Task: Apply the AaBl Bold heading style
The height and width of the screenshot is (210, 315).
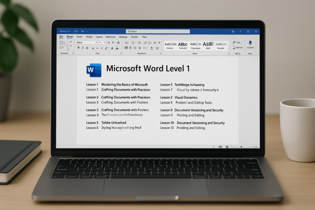Action: [x=208, y=45]
